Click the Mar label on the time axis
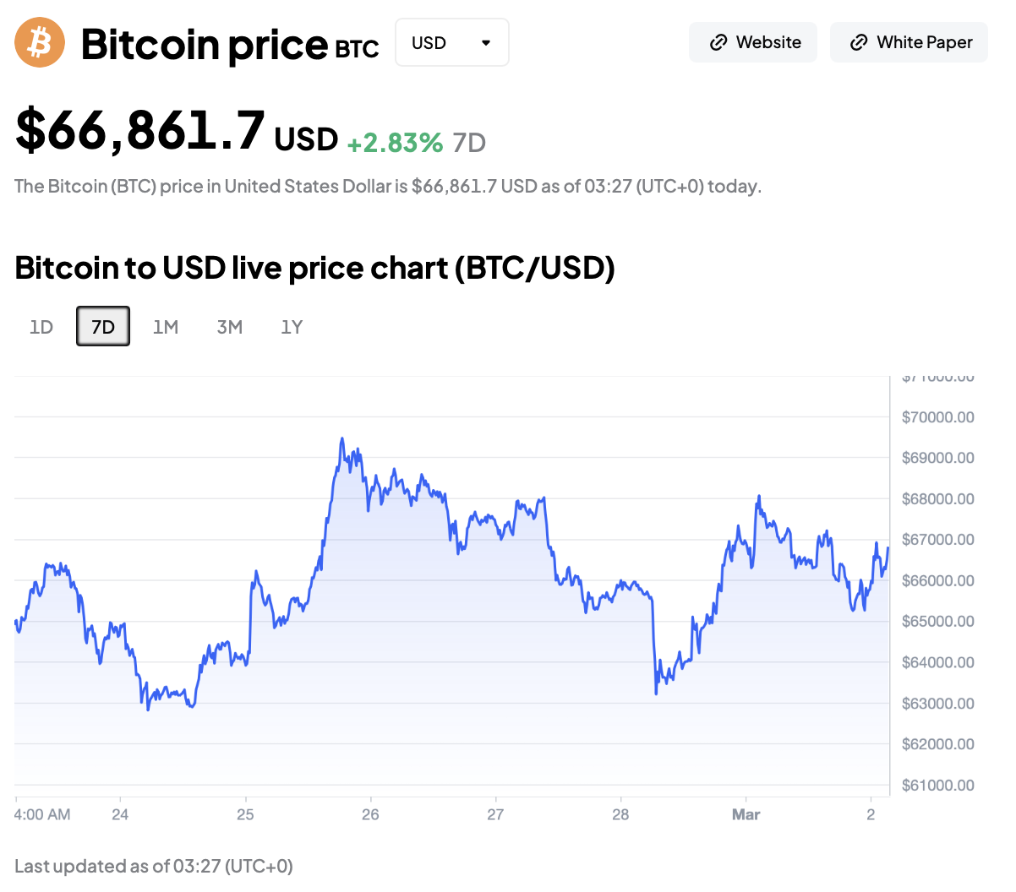Image resolution: width=1016 pixels, height=892 pixels. [746, 814]
